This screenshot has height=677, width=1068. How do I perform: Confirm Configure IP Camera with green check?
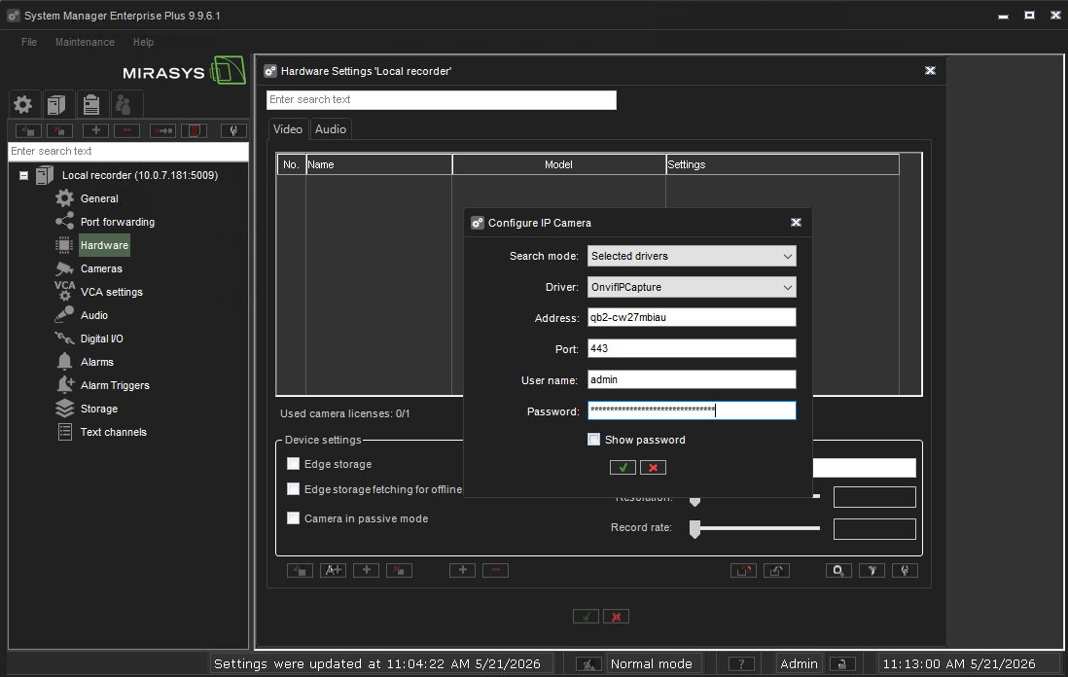tap(623, 467)
